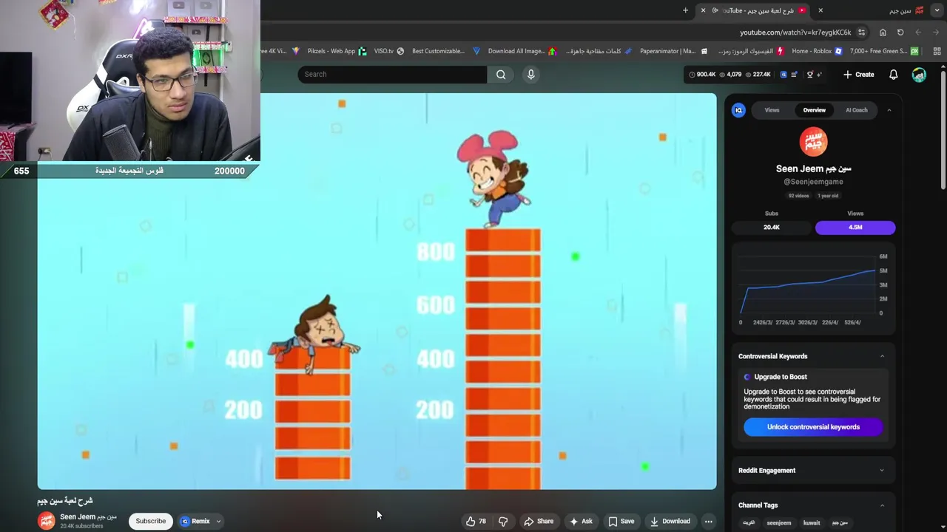
Task: Open the VISO.tv bookmark
Action: click(389, 51)
